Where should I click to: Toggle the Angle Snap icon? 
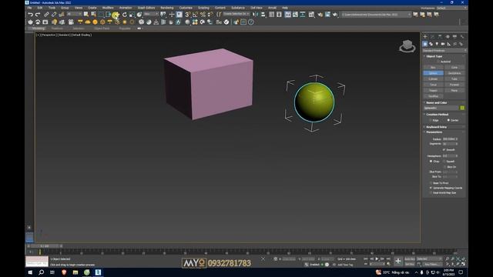(195, 15)
